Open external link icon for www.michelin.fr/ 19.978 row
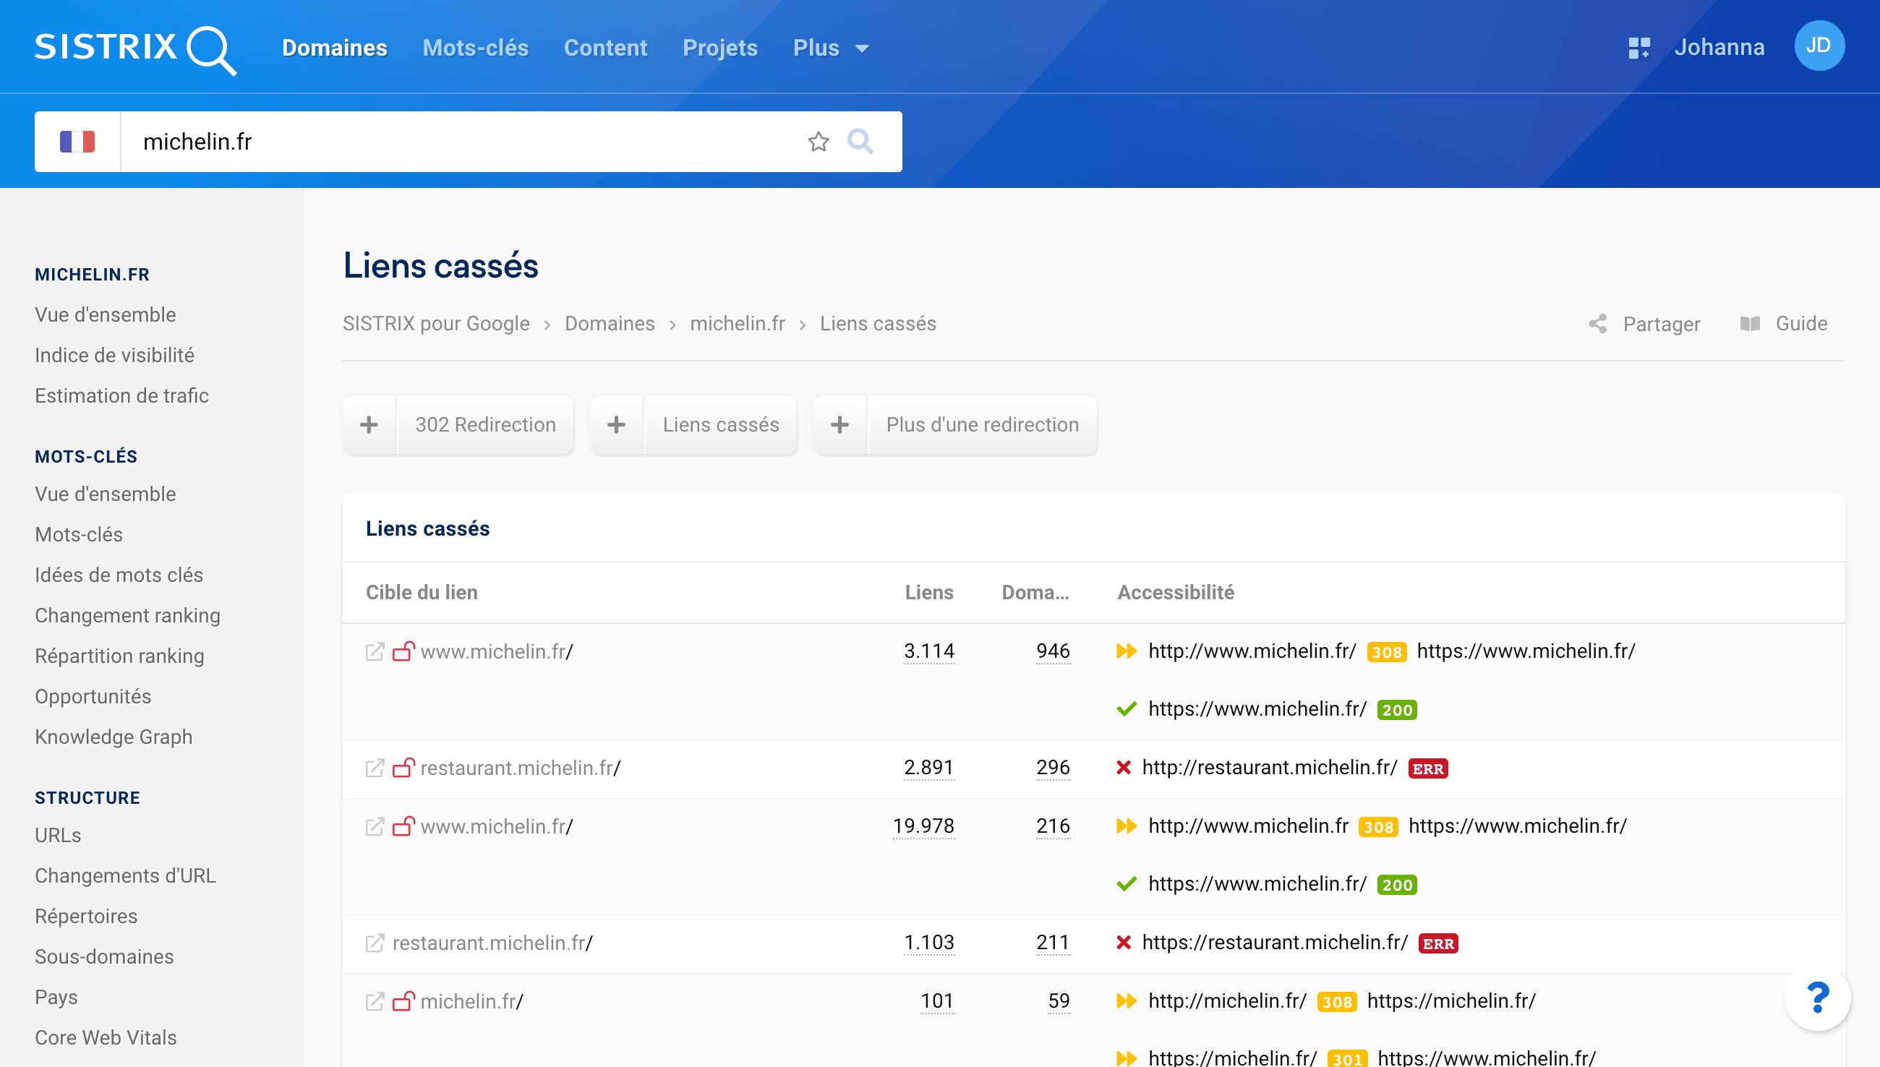1880x1067 pixels. click(375, 826)
